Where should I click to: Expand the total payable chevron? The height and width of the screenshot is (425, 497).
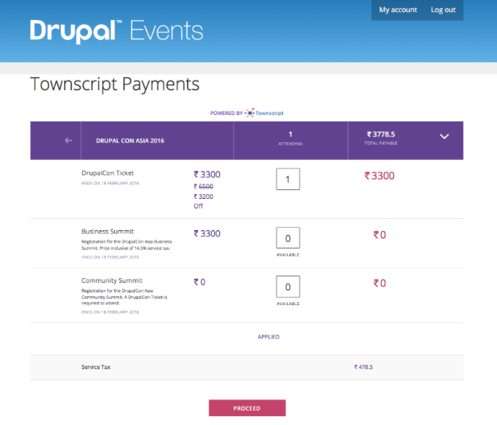pyautogui.click(x=444, y=137)
